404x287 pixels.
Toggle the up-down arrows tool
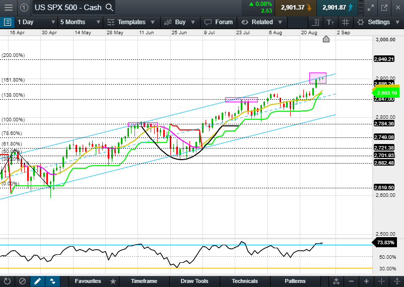tap(52, 281)
